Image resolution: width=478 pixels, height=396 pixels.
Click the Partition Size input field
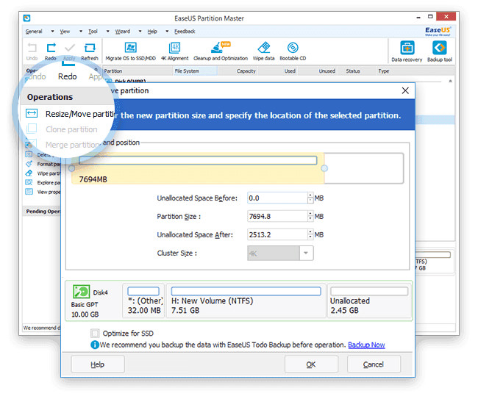(x=277, y=216)
